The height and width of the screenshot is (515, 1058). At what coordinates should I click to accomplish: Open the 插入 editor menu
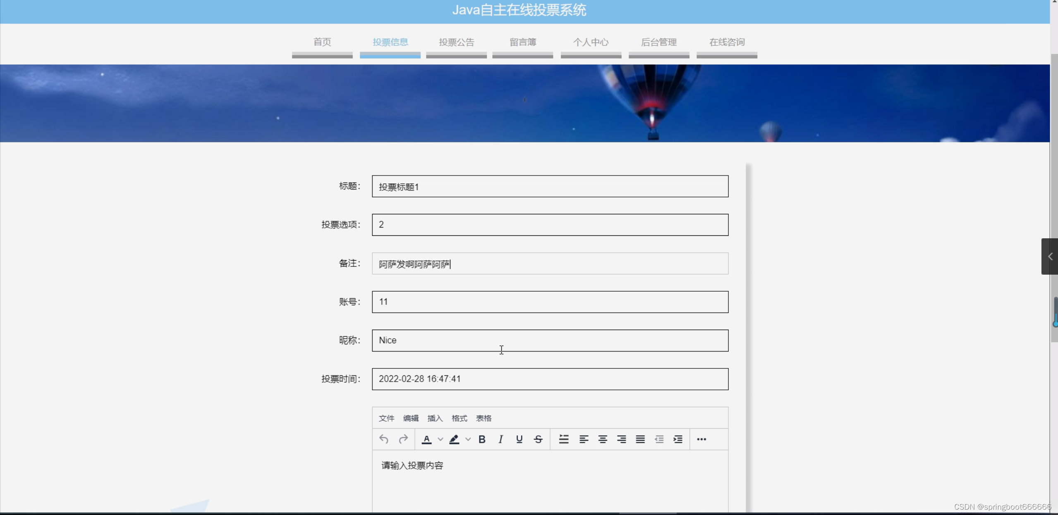point(435,418)
